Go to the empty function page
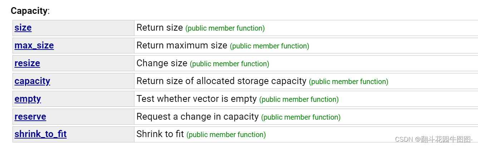The height and width of the screenshot is (146, 478). click(x=28, y=99)
